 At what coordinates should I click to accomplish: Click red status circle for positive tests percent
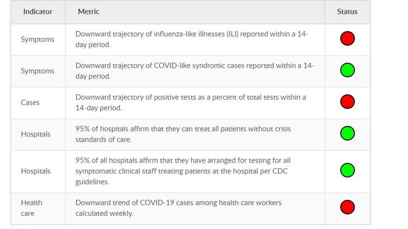(x=348, y=102)
